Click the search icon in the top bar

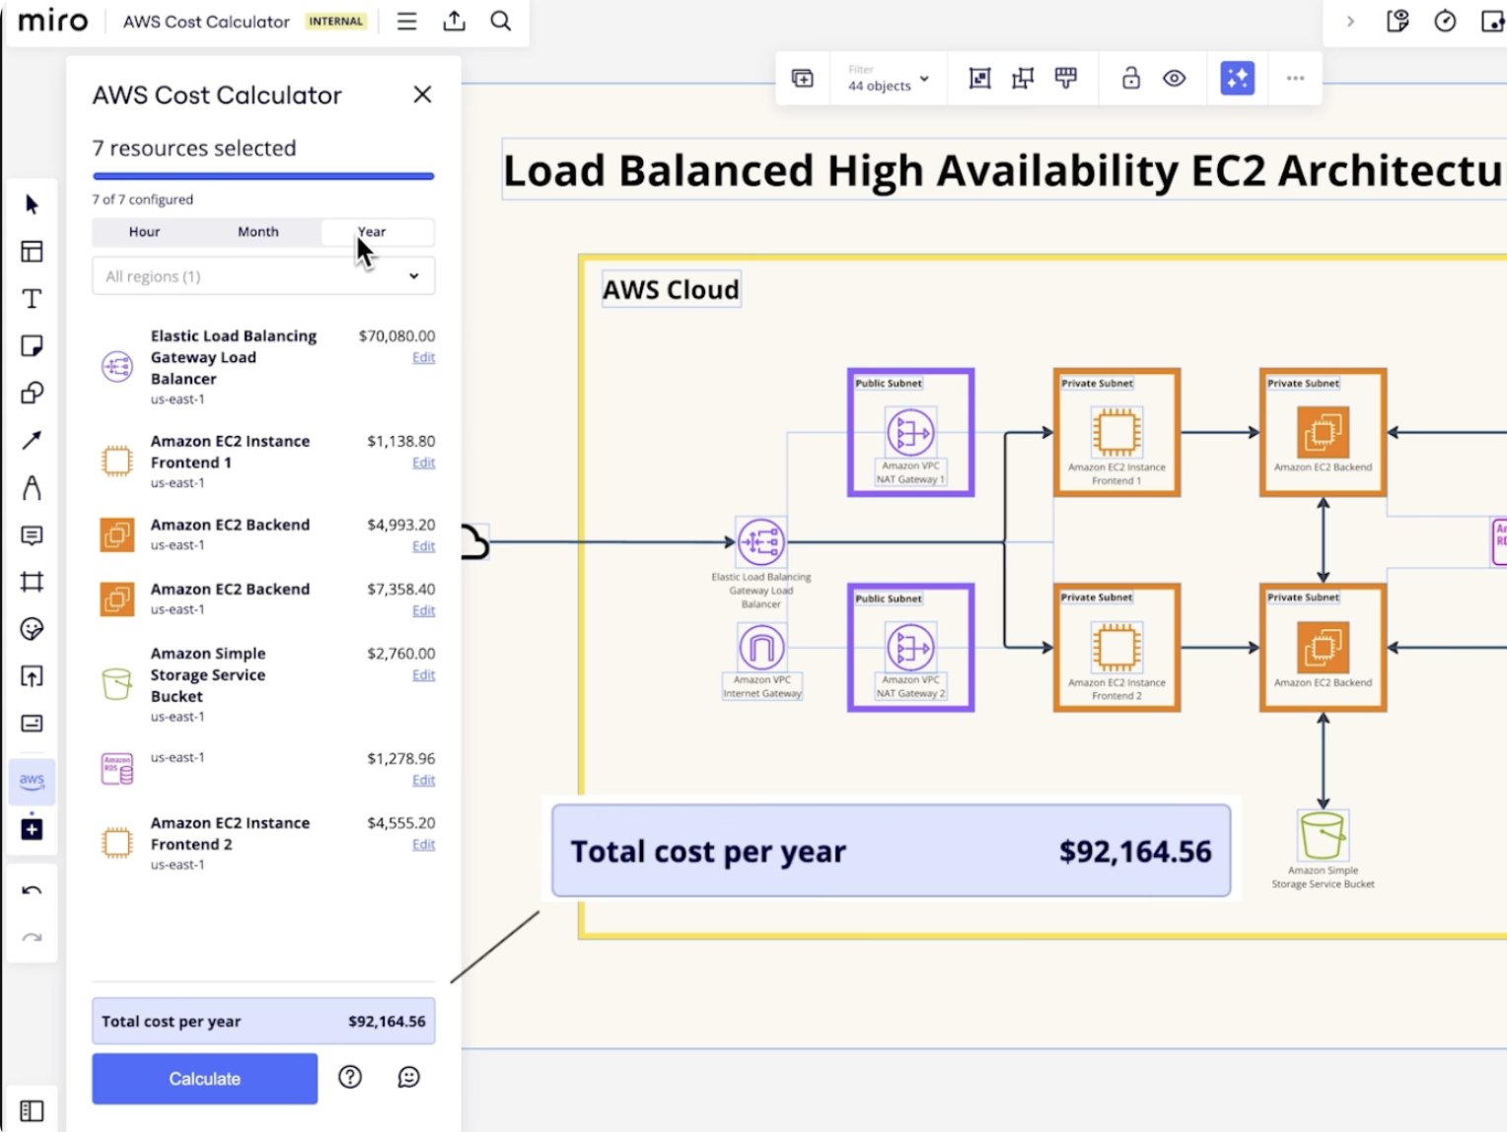(500, 21)
